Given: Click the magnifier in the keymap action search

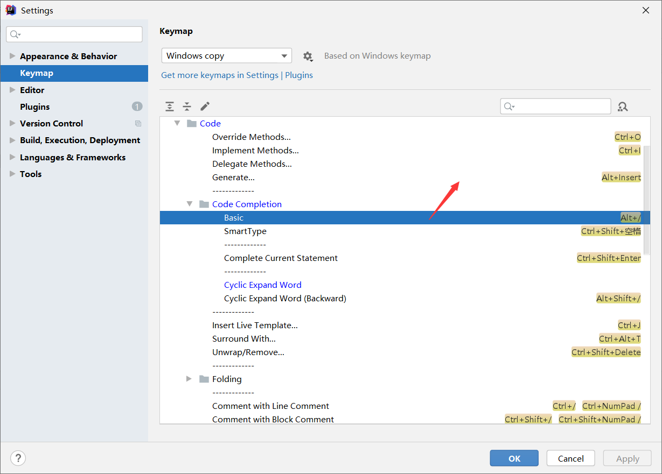Looking at the screenshot, I should (x=509, y=107).
